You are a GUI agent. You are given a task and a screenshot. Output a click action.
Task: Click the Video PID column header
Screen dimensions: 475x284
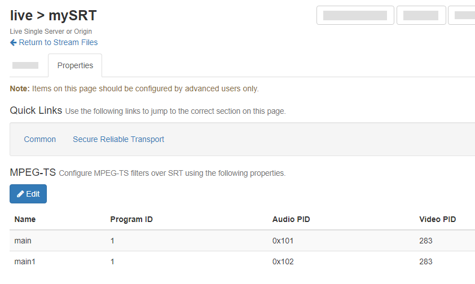pos(437,219)
